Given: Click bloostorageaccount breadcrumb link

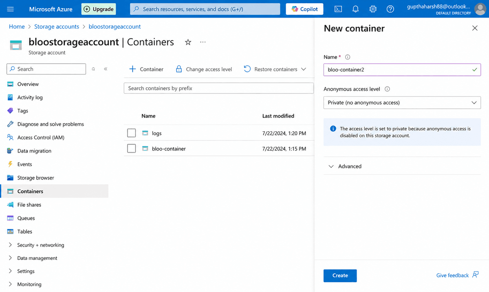Looking at the screenshot, I should pos(115,27).
